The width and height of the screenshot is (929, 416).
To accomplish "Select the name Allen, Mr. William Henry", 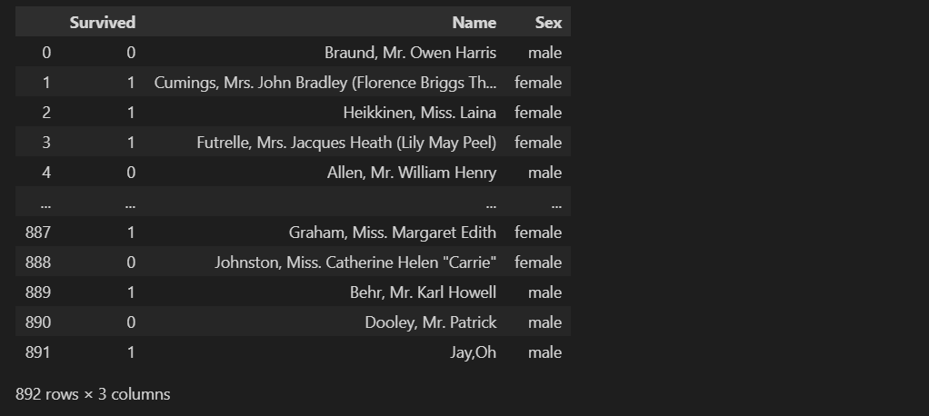I will [x=412, y=173].
